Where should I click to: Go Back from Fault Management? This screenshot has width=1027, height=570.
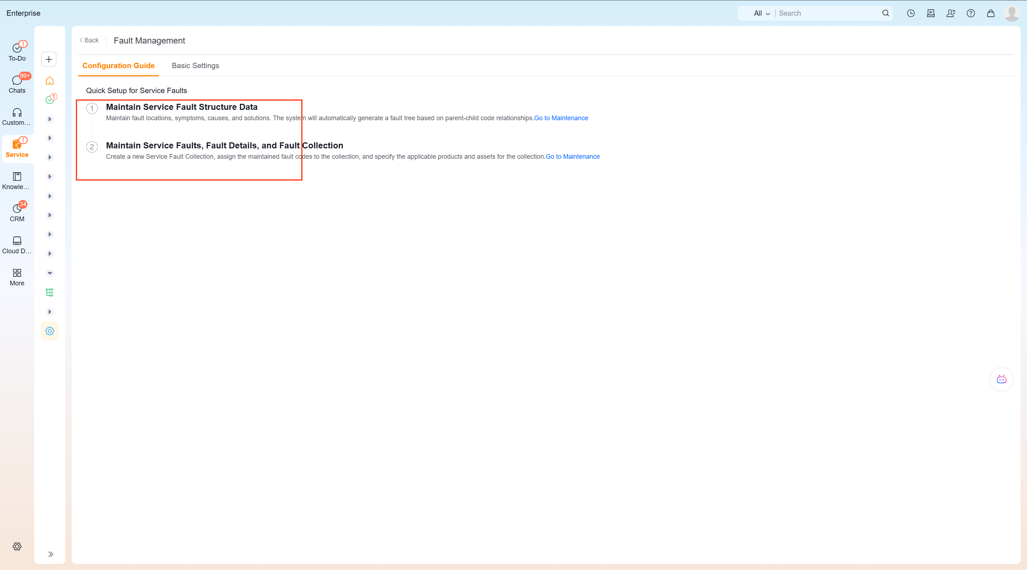[x=89, y=40]
